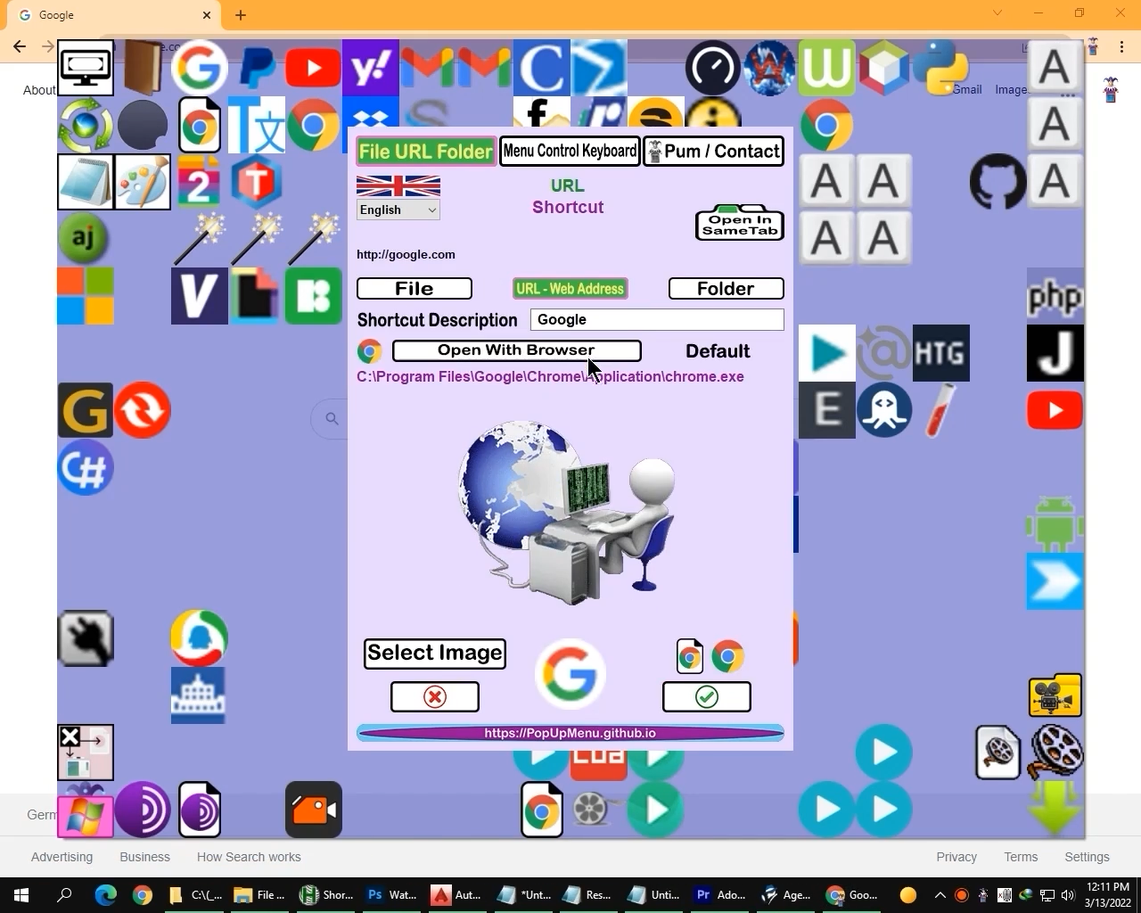Switch to Premiere Pro in the taskbar
Viewport: 1141px width, 913px height.
tap(720, 895)
